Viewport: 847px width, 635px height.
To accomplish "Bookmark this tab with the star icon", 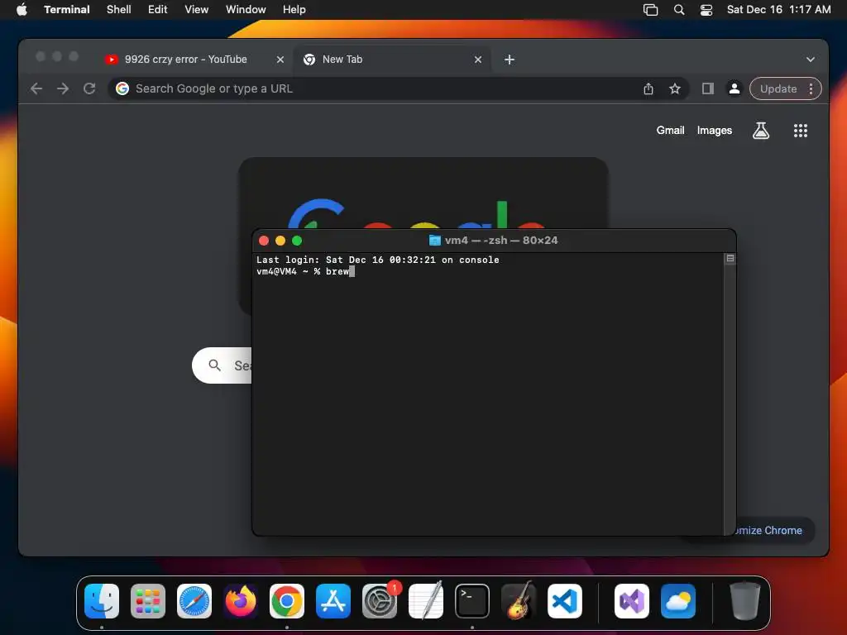I will pyautogui.click(x=675, y=88).
